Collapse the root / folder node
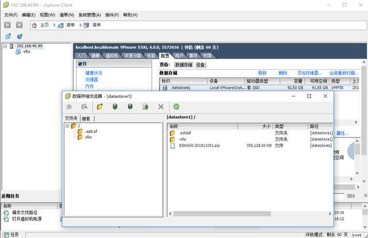This screenshot has width=368, height=238. pos(67,126)
